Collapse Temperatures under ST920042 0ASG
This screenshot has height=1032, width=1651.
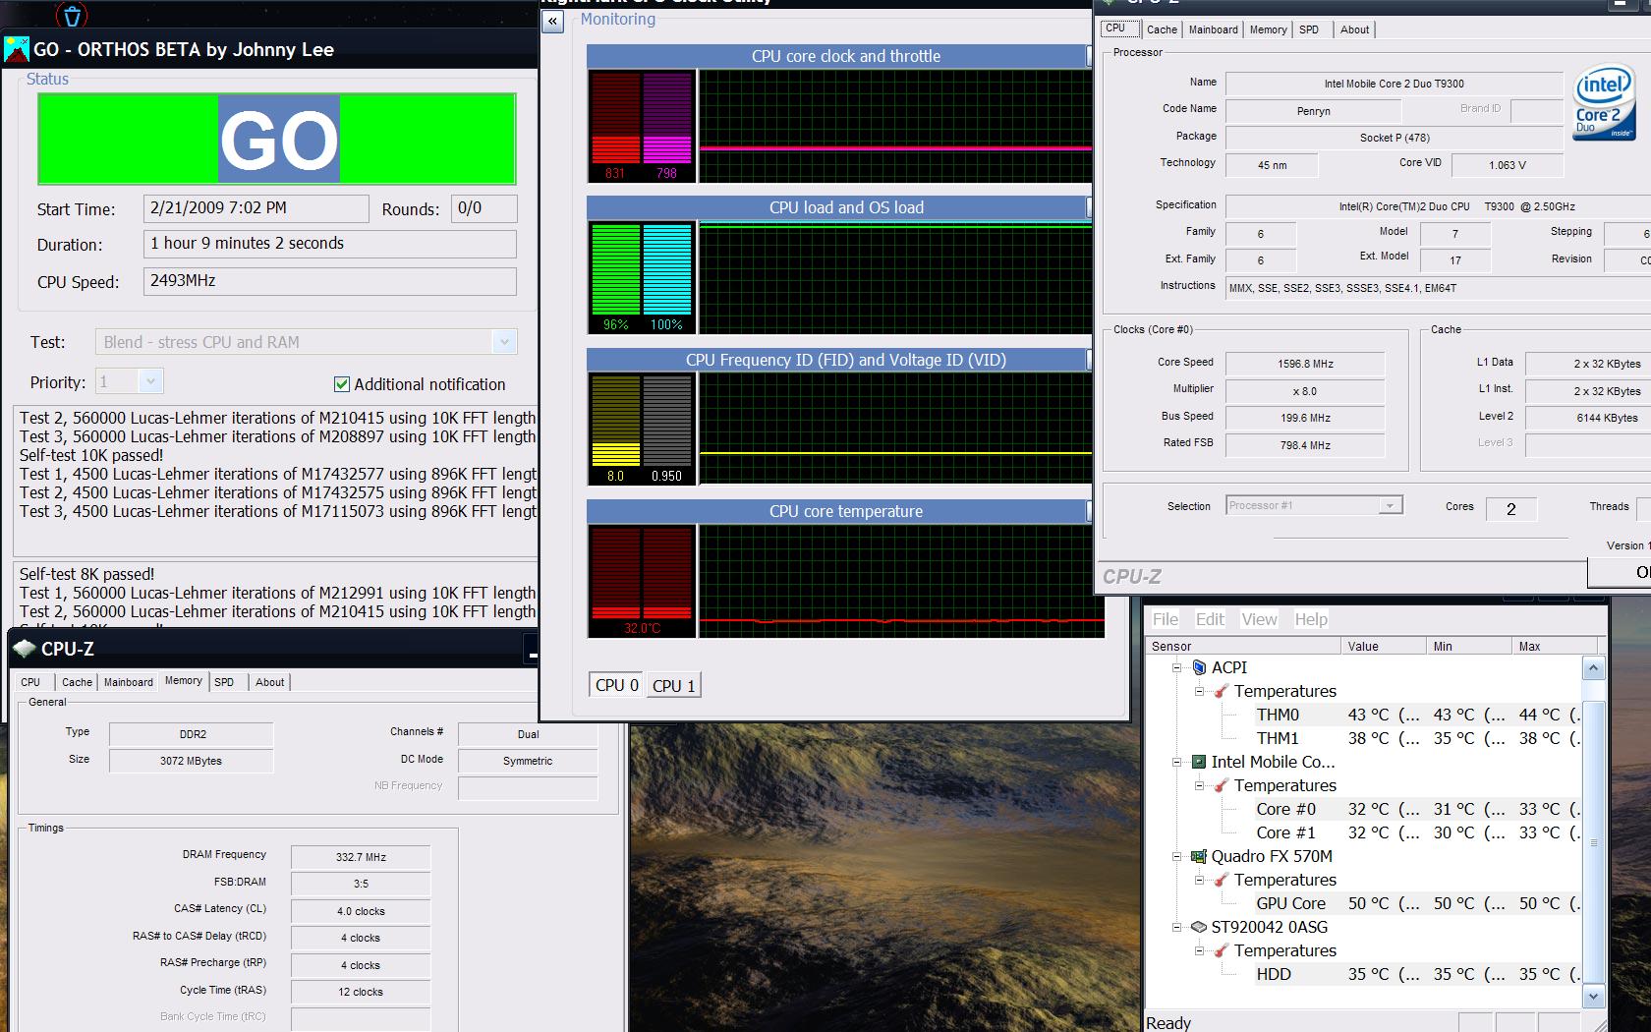click(x=1200, y=950)
